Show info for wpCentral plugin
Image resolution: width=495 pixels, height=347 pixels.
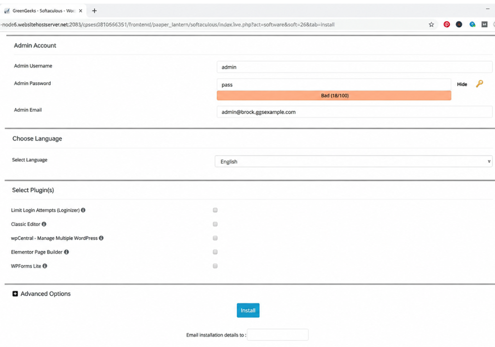[101, 238]
